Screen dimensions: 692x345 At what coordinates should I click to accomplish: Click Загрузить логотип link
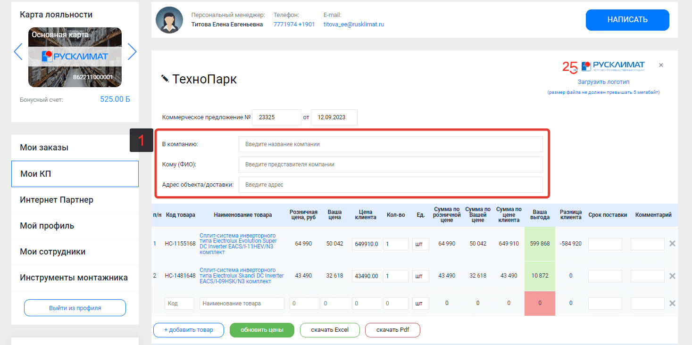(x=603, y=82)
